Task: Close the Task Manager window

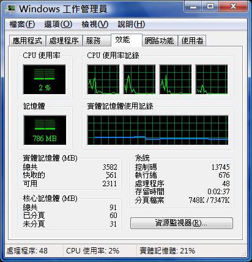Action: (x=233, y=7)
